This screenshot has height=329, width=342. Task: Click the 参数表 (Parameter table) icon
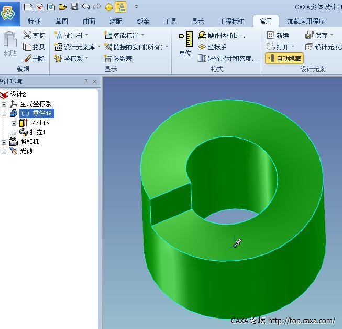(x=108, y=59)
